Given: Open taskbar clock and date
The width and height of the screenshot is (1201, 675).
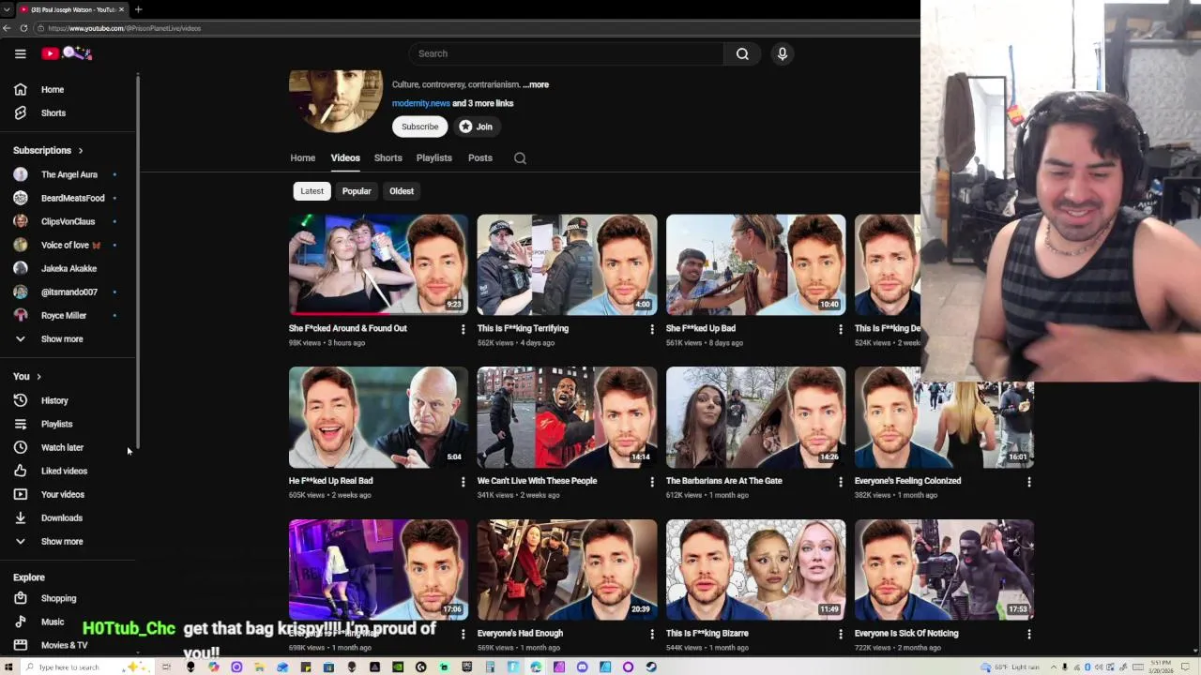Looking at the screenshot, I should (1163, 667).
